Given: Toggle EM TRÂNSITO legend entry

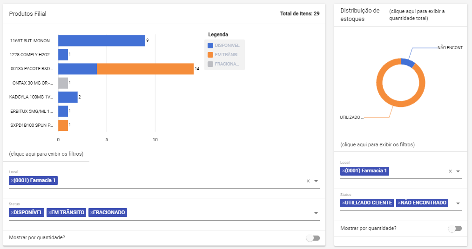Looking at the screenshot, I should (x=224, y=55).
